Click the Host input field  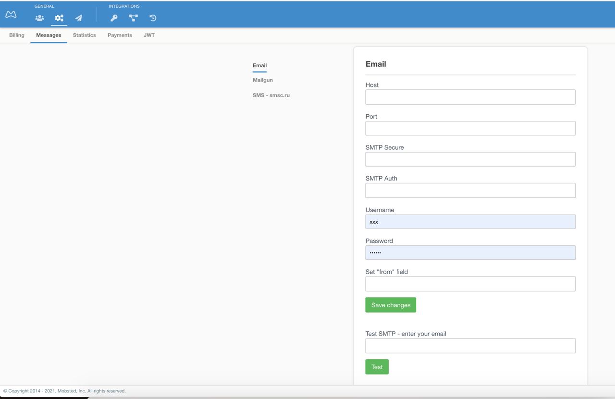point(470,97)
